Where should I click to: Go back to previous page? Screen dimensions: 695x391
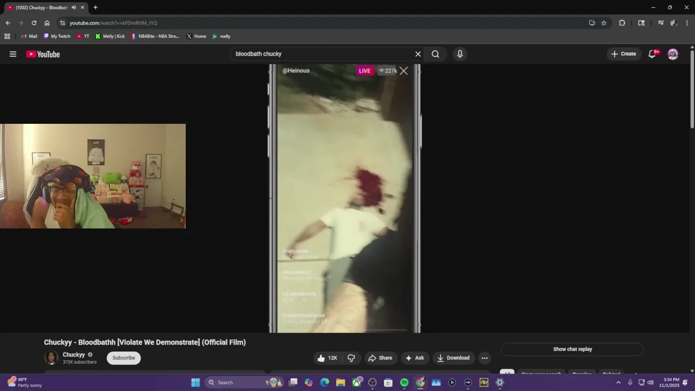tap(8, 23)
